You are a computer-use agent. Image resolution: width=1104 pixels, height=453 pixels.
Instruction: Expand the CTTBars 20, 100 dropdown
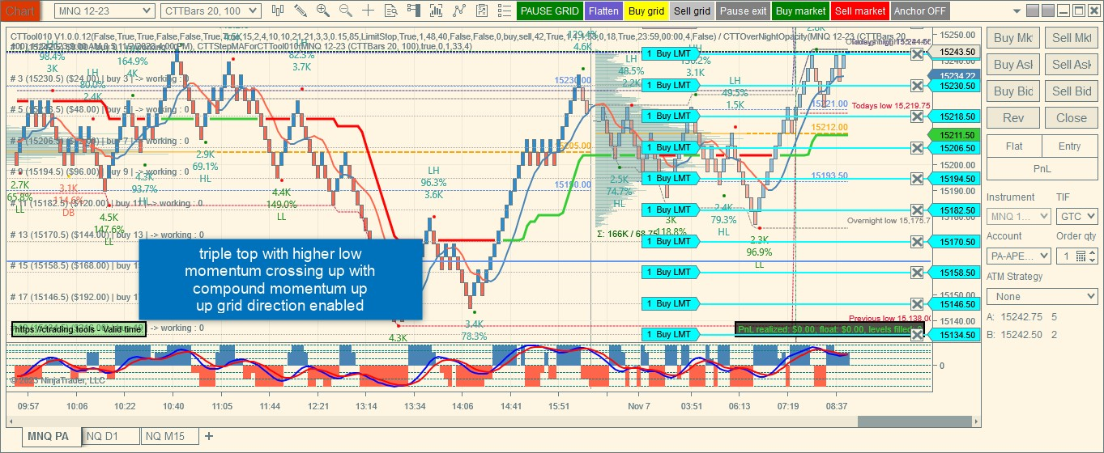click(211, 11)
